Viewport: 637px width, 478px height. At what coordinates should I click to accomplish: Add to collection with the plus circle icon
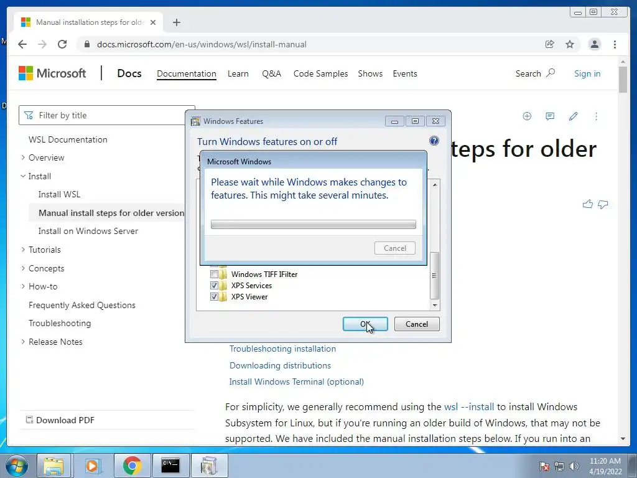tap(527, 116)
